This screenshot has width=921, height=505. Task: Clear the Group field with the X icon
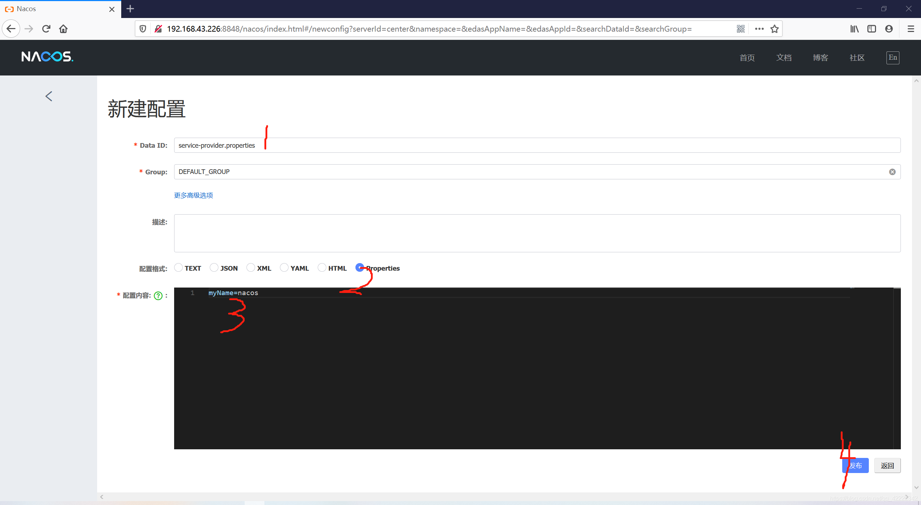click(x=892, y=172)
